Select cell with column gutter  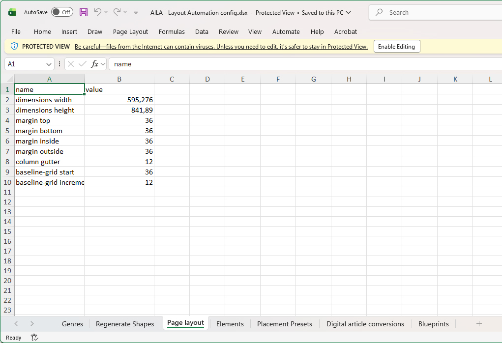tap(49, 162)
